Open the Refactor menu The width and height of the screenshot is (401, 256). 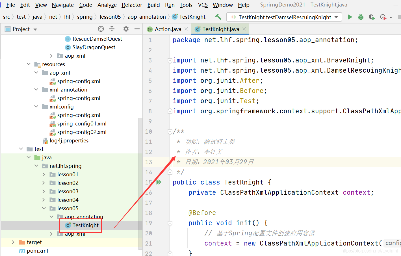[x=132, y=5]
